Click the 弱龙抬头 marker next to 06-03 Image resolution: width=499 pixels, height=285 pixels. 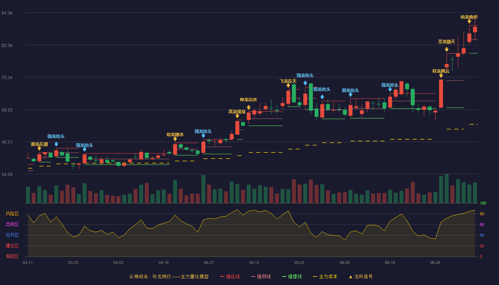click(350, 95)
